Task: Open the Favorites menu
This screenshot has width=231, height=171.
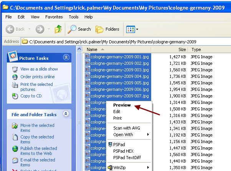Action: (x=54, y=17)
